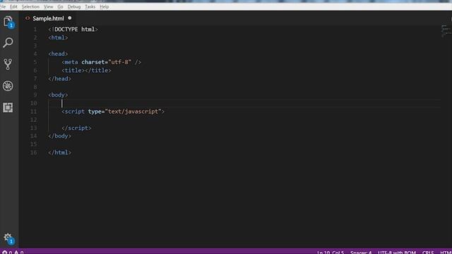Open the Source Control branch icon
452x254 pixels.
point(8,64)
